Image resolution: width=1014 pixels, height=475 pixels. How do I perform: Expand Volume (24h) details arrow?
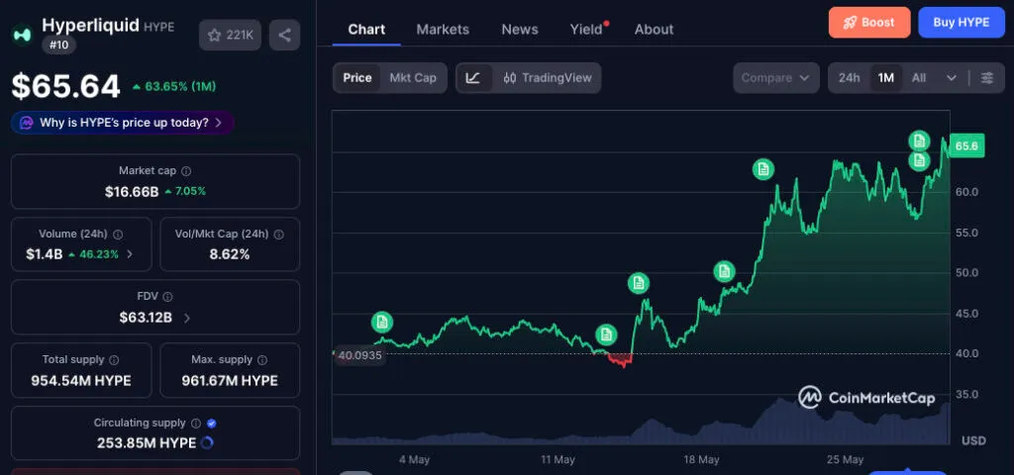coord(130,254)
